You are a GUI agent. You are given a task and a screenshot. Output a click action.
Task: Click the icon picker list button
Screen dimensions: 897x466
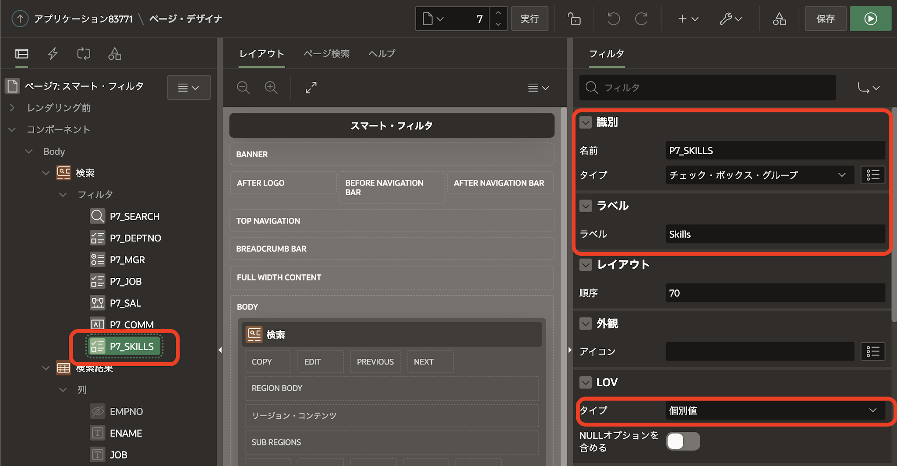click(x=872, y=351)
